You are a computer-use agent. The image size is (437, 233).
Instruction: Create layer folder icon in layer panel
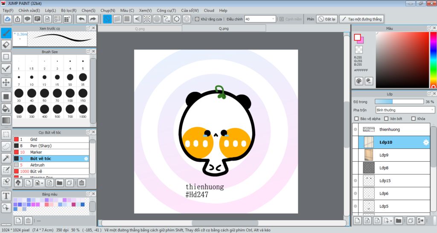click(x=399, y=221)
